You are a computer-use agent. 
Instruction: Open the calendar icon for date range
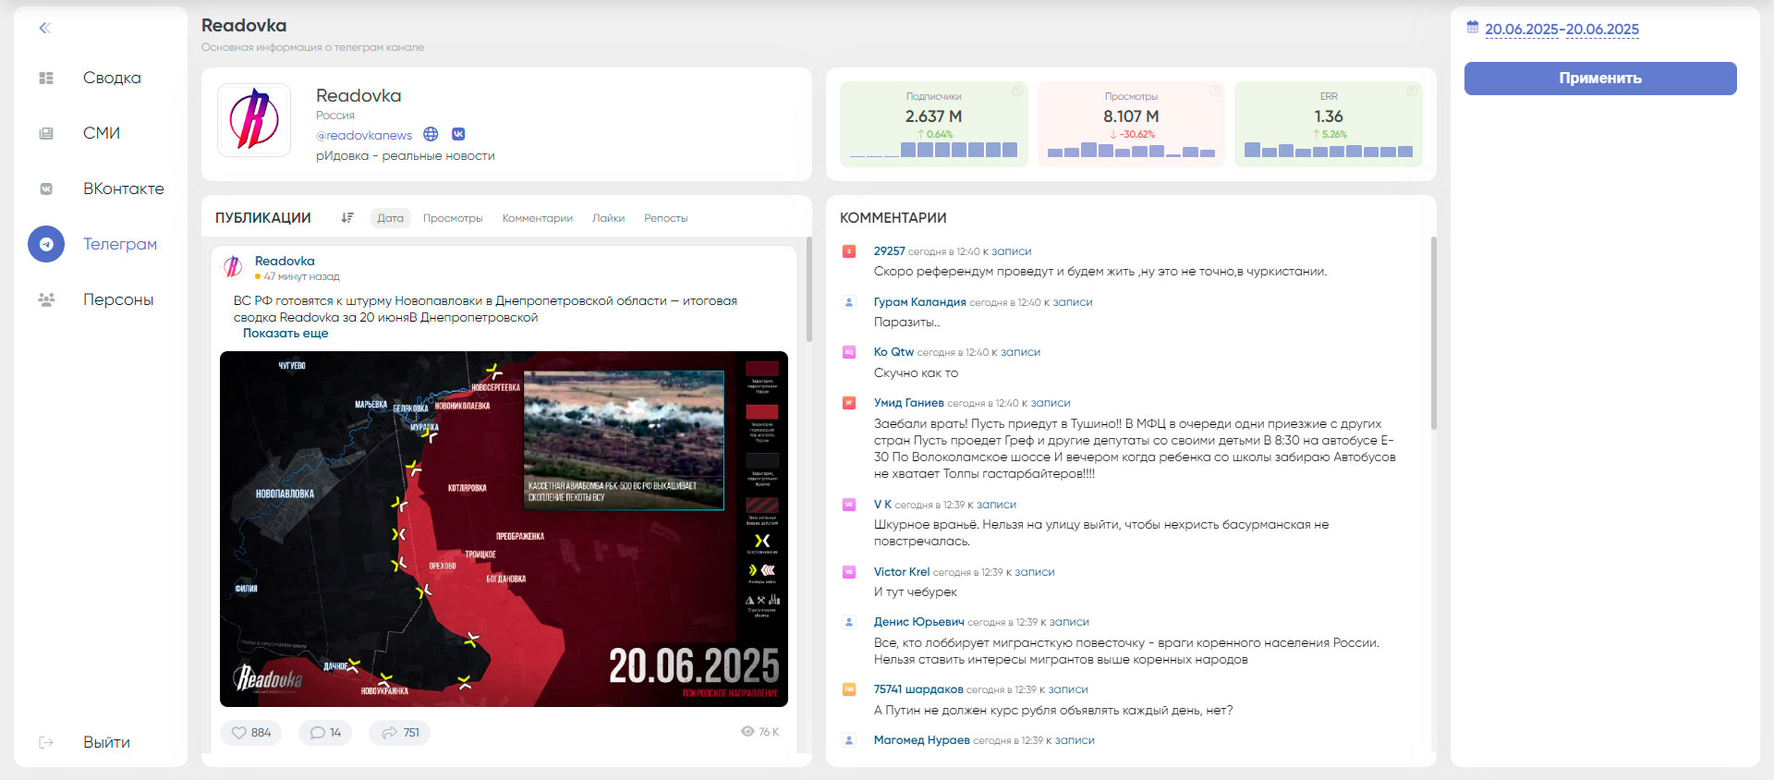(1473, 28)
